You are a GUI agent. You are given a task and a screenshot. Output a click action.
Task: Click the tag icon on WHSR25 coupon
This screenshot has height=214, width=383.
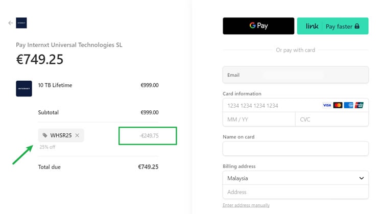[x=45, y=135]
